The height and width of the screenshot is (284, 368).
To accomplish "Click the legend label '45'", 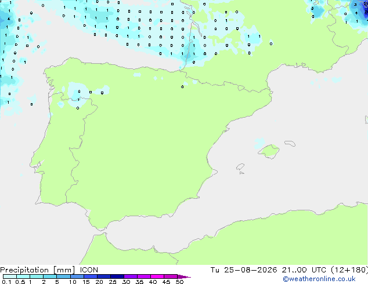I will pyautogui.click(x=166, y=282).
